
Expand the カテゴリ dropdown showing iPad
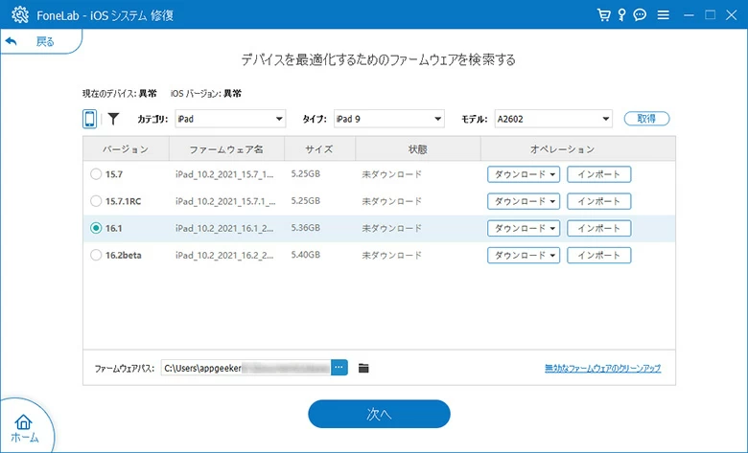[x=229, y=119]
